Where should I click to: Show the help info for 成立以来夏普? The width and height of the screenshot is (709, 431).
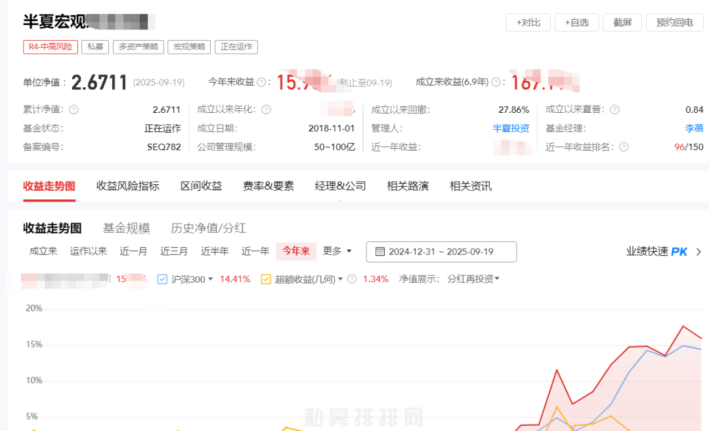(614, 110)
